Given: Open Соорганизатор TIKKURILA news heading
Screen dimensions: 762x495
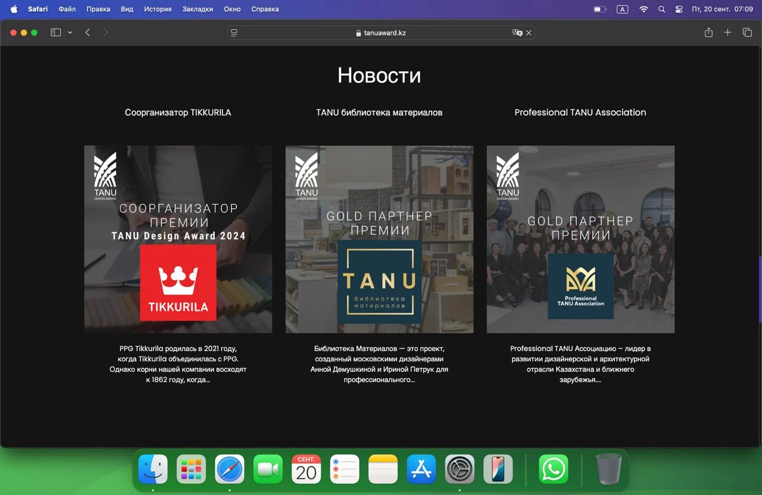Looking at the screenshot, I should point(178,112).
